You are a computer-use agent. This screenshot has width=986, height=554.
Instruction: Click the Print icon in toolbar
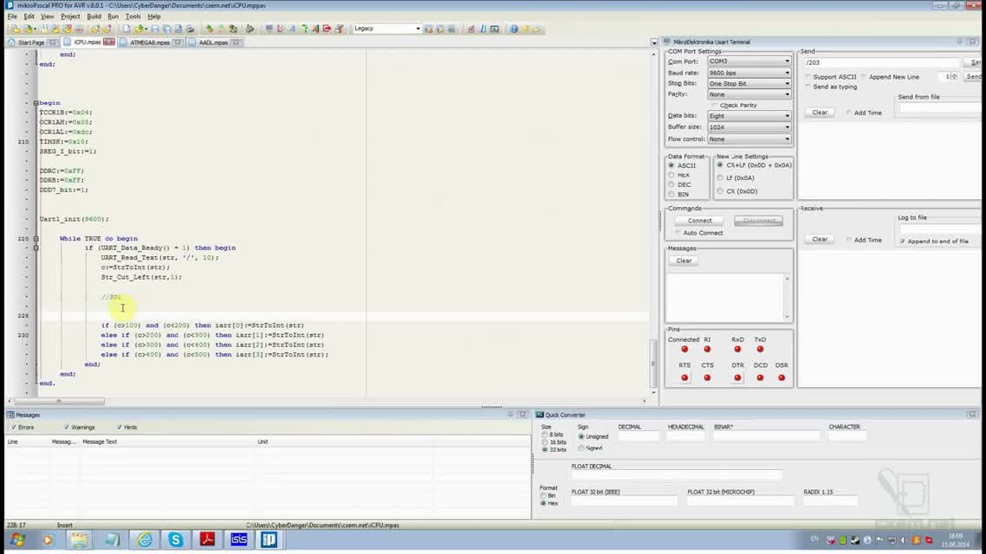[190, 29]
